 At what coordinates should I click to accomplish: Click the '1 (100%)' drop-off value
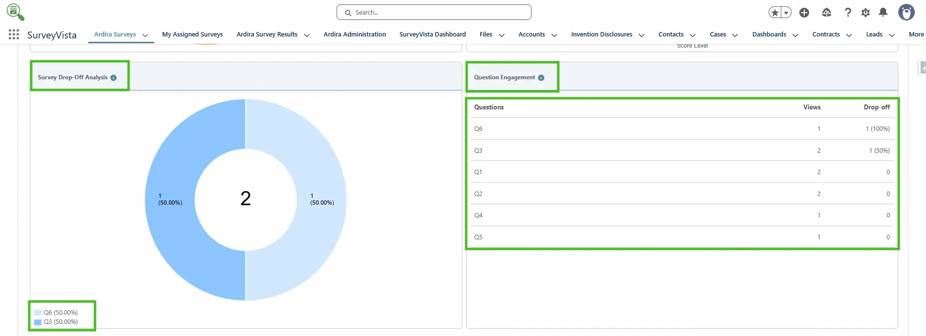tap(878, 129)
